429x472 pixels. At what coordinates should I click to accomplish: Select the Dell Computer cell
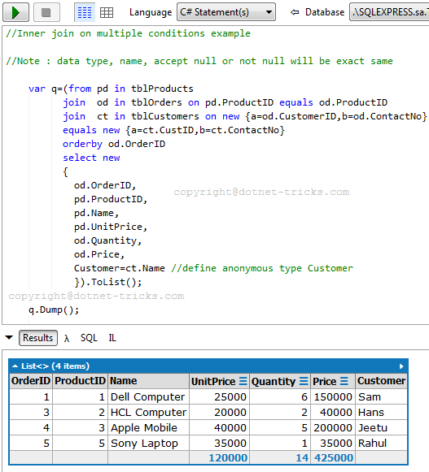point(148,397)
